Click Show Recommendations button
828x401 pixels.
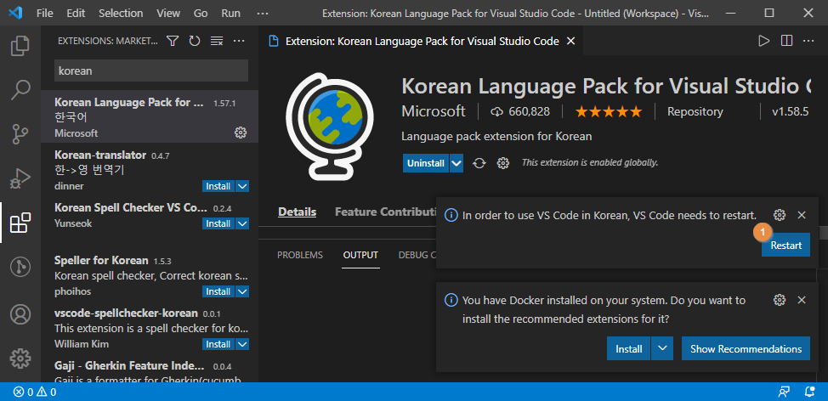(x=746, y=349)
